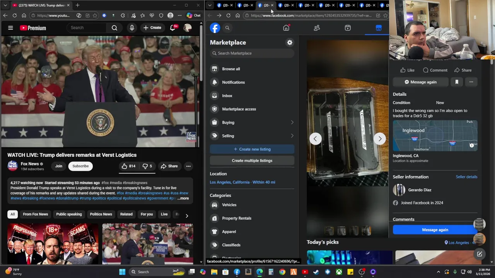Open YouTube notifications bell
This screenshot has height=278, width=495.
[173, 28]
